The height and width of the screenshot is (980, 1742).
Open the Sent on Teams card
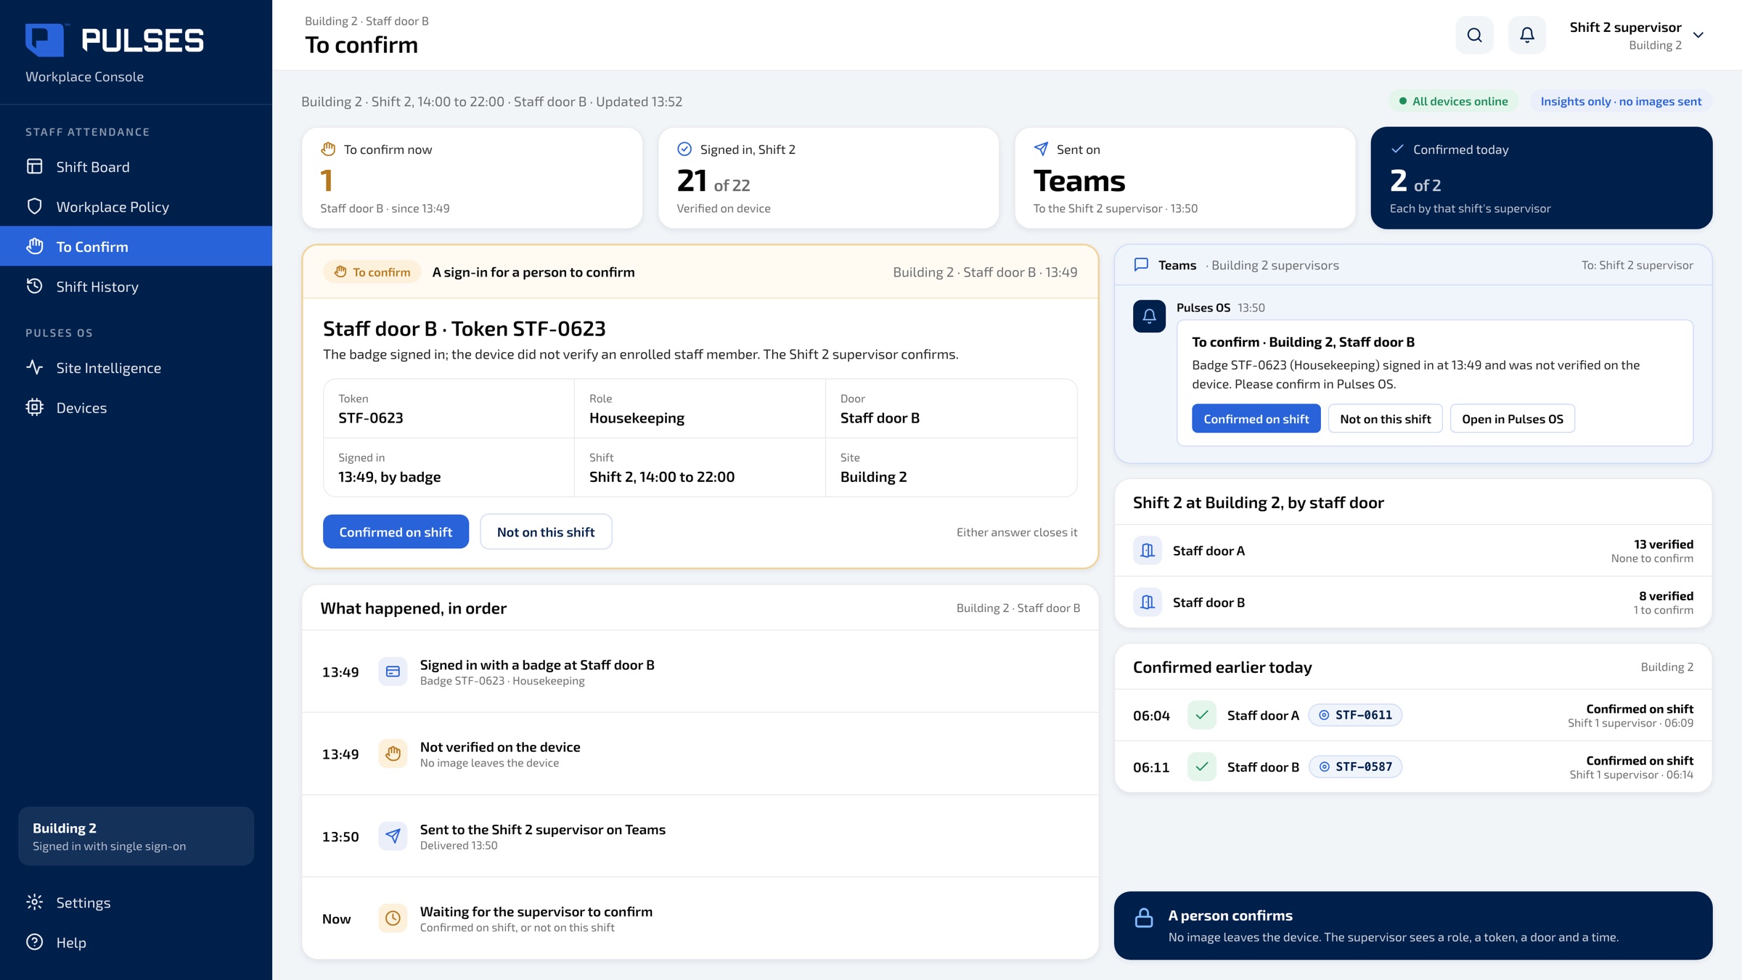click(x=1185, y=178)
